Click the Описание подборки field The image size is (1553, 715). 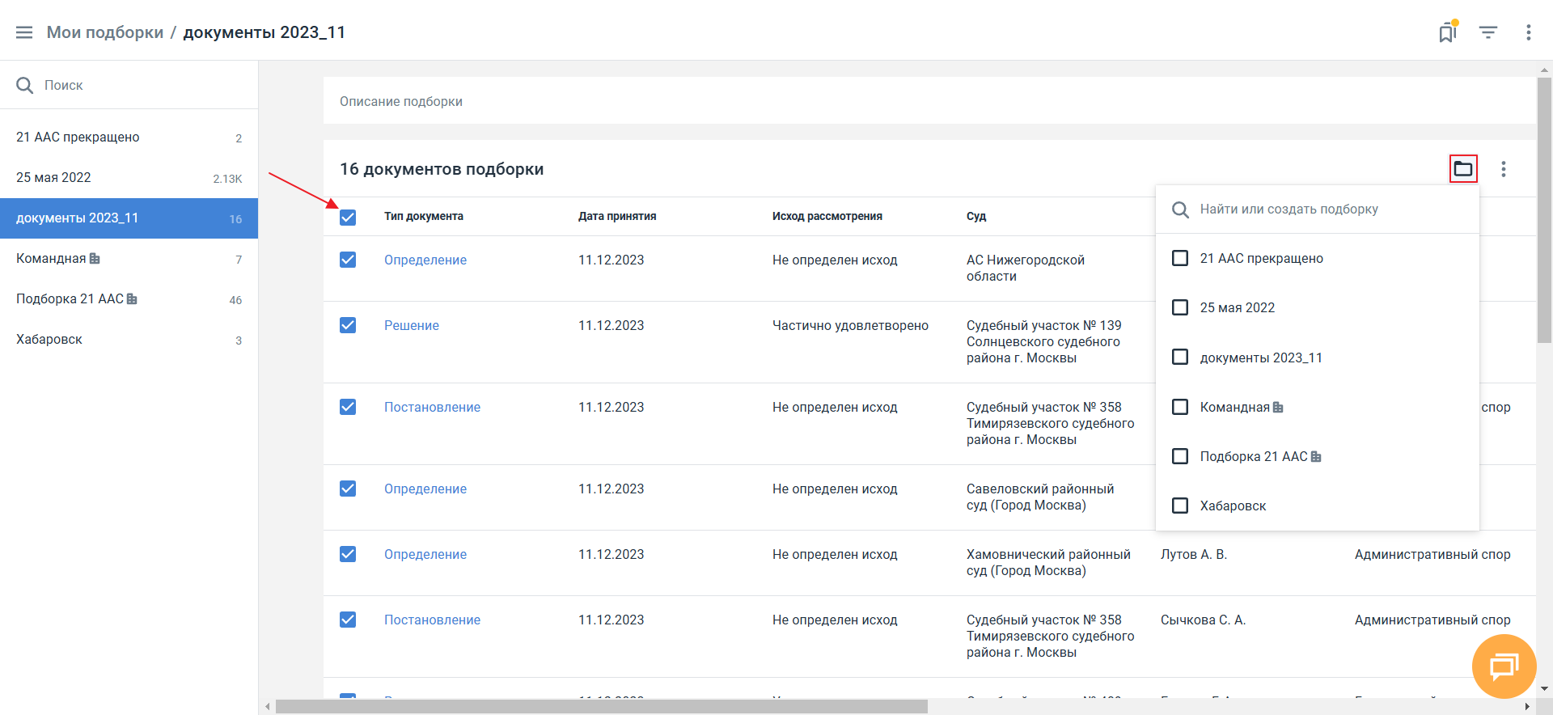pos(929,101)
